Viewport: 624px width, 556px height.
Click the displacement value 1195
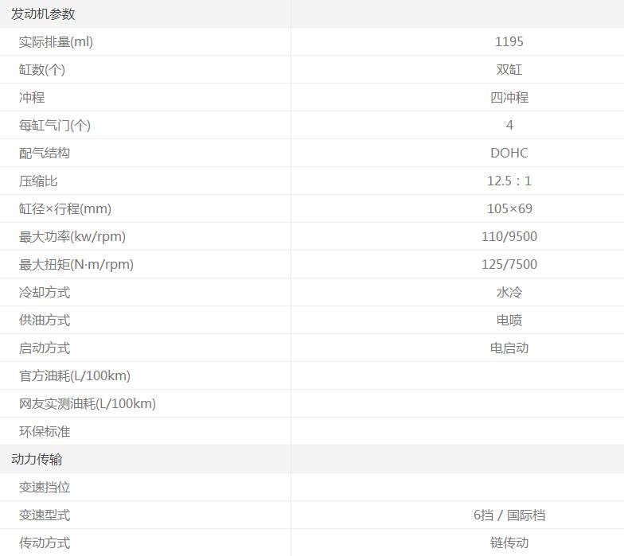[x=509, y=42]
